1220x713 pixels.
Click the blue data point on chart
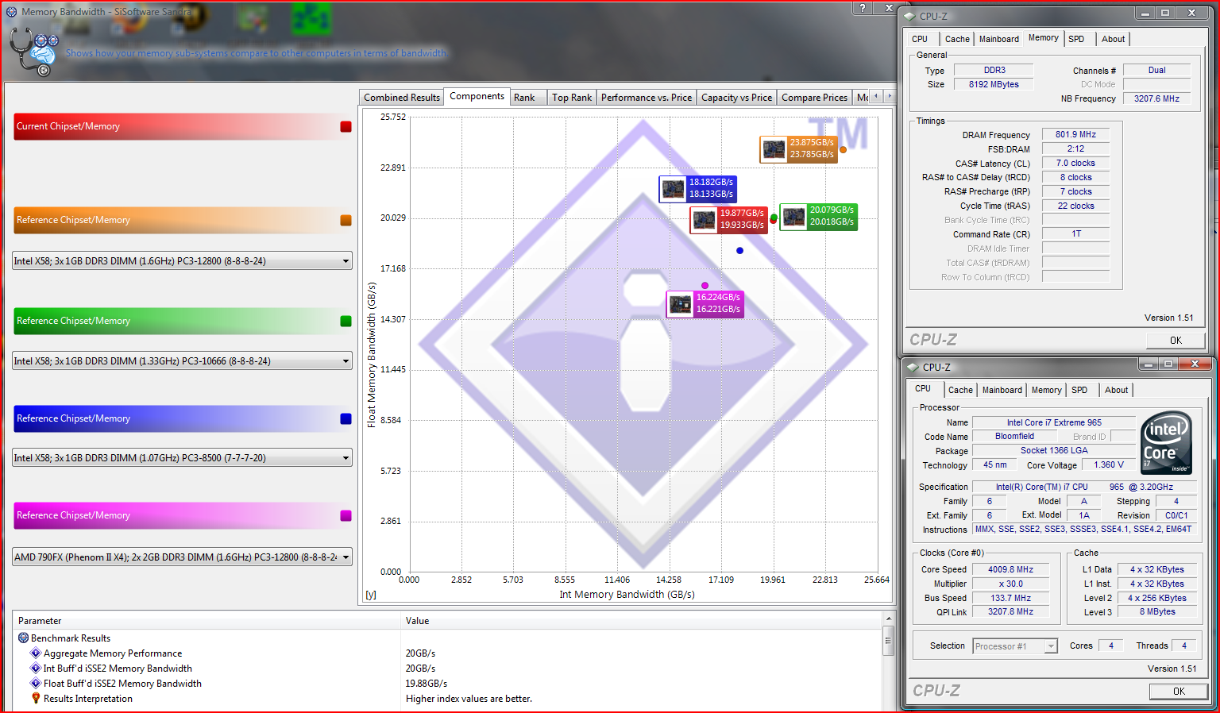pyautogui.click(x=739, y=251)
